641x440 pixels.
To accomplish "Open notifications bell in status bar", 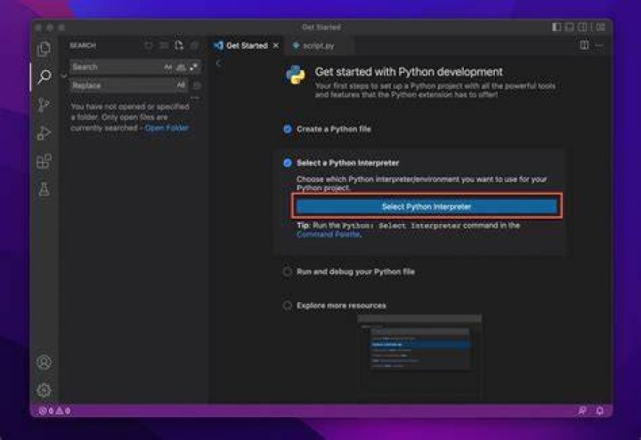I will [600, 411].
